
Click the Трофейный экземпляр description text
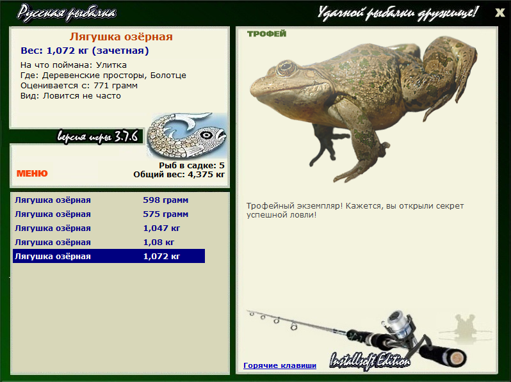(x=355, y=211)
